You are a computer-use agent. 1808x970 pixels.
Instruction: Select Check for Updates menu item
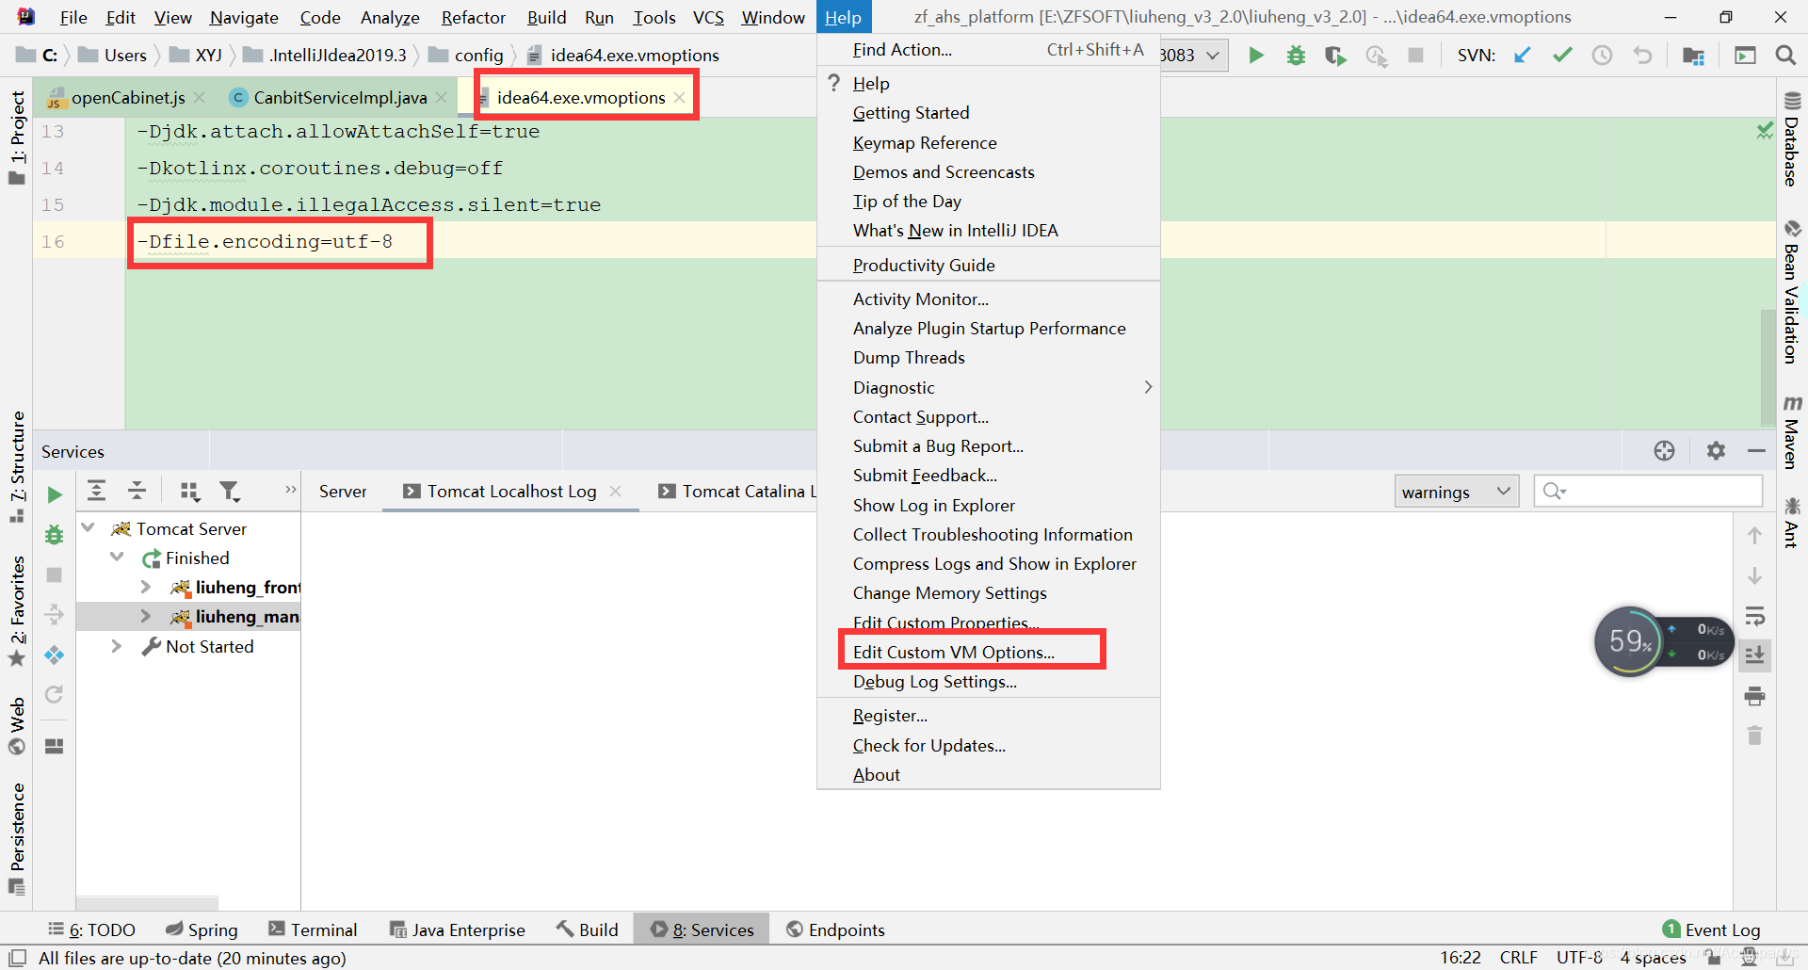[x=988, y=745]
